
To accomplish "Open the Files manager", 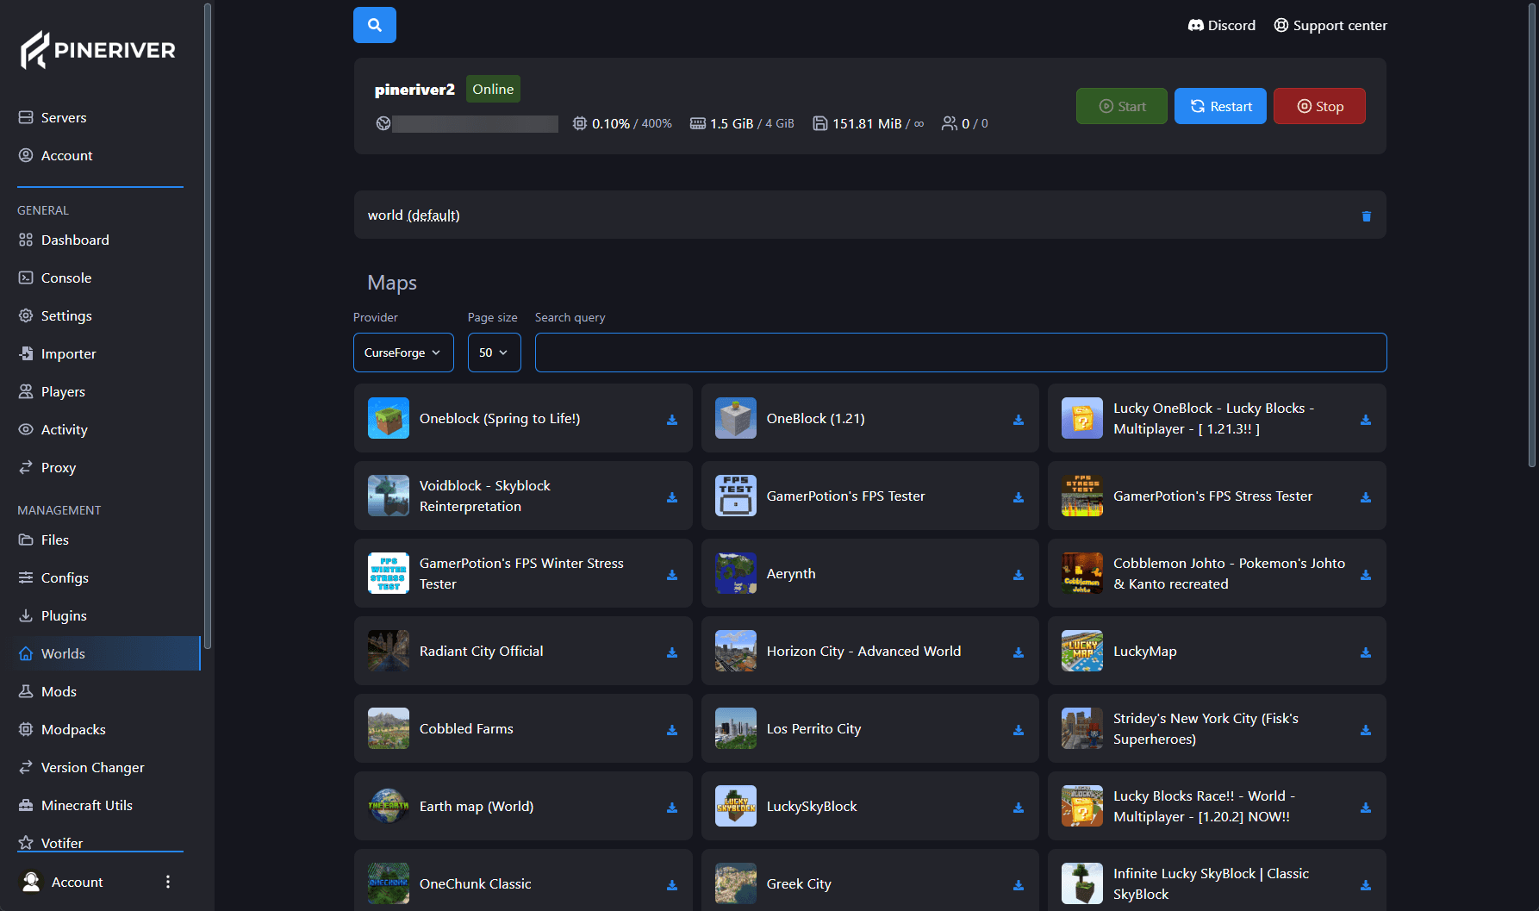I will point(44,540).
